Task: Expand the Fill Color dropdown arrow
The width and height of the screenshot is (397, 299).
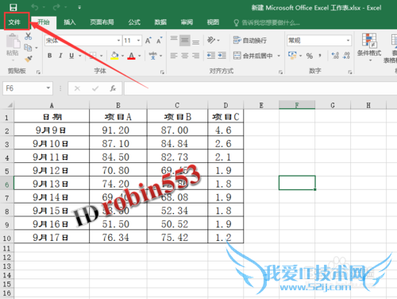Action: point(122,56)
